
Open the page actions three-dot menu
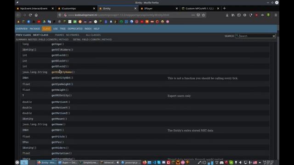click(193, 15)
